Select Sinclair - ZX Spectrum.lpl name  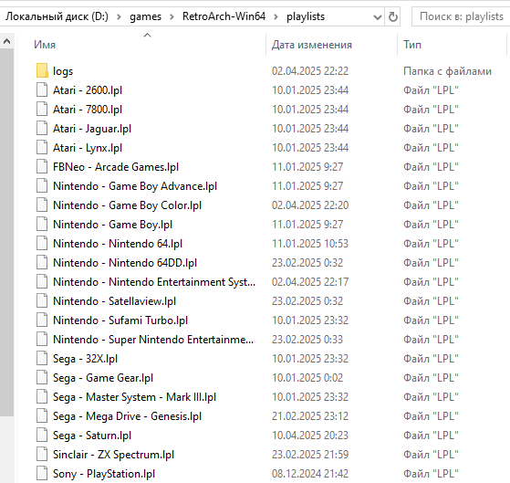(x=113, y=455)
